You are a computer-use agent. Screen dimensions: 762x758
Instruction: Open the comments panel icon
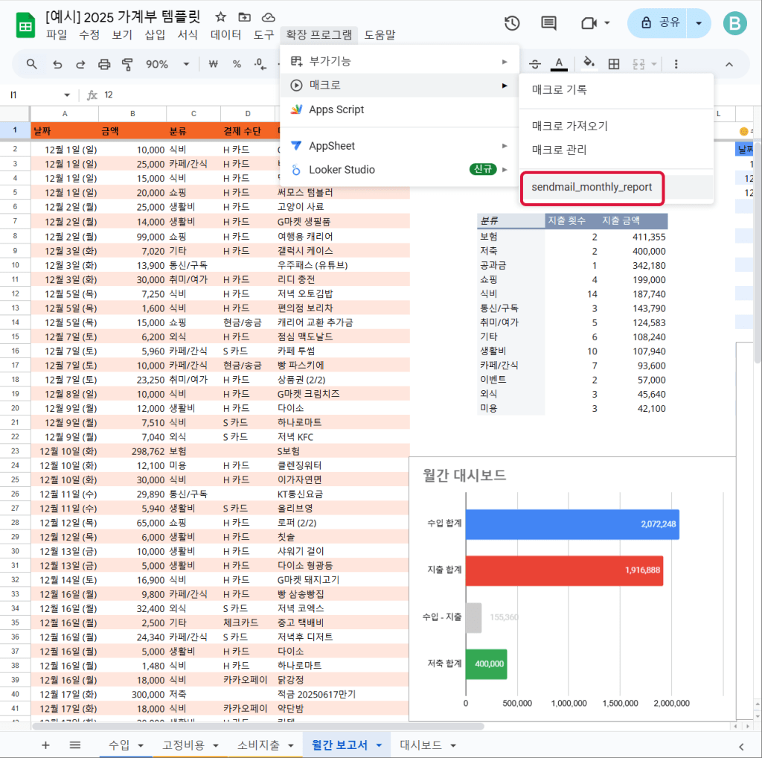pos(548,23)
